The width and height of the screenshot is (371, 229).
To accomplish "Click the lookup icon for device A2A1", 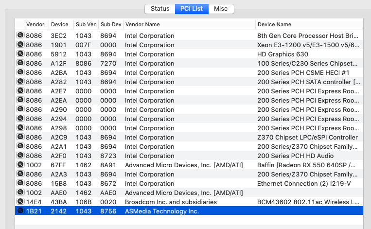I will pyautogui.click(x=20, y=146).
